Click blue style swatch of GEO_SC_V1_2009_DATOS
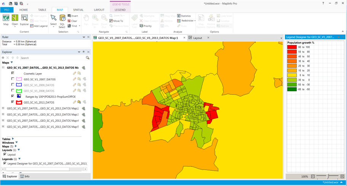Image resolution: width=347 pixels, height=186 pixels. tap(19, 85)
